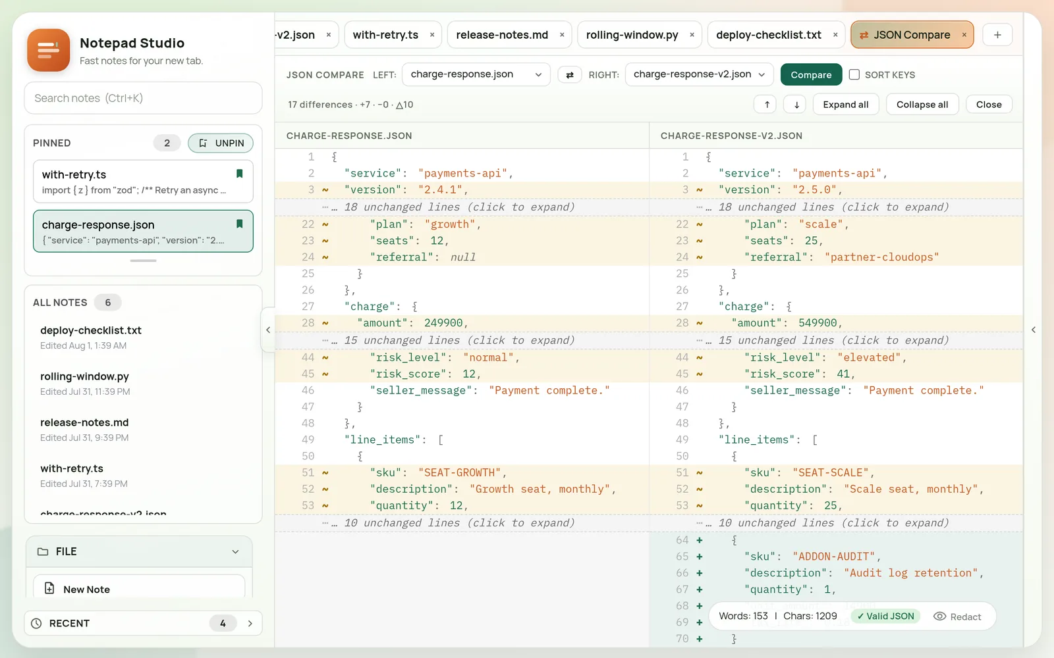
Task: Click the RECENT clock icon
Action: point(37,623)
